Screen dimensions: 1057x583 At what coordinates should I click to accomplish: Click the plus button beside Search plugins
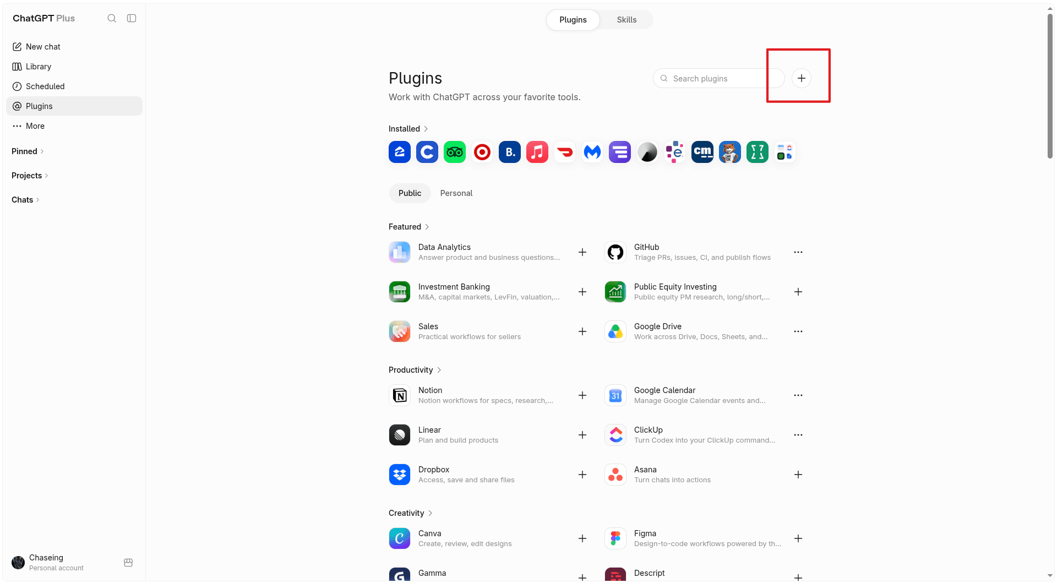[802, 78]
